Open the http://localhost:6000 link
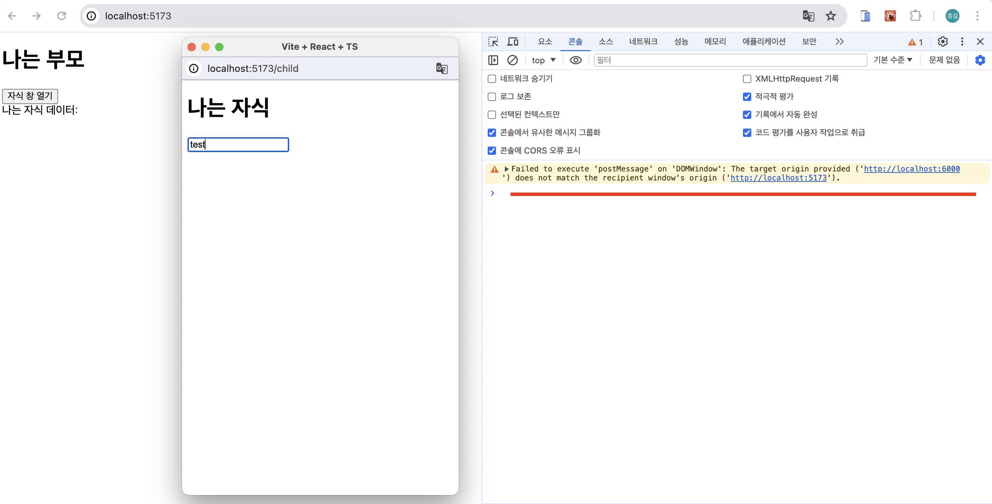 pos(911,169)
